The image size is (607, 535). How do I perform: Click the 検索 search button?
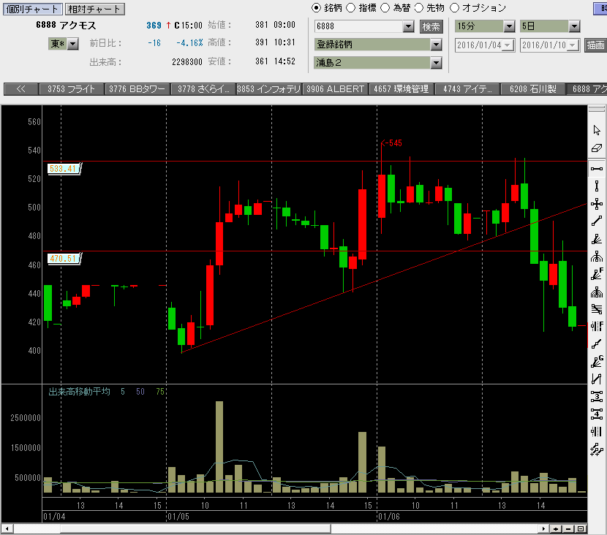(431, 26)
